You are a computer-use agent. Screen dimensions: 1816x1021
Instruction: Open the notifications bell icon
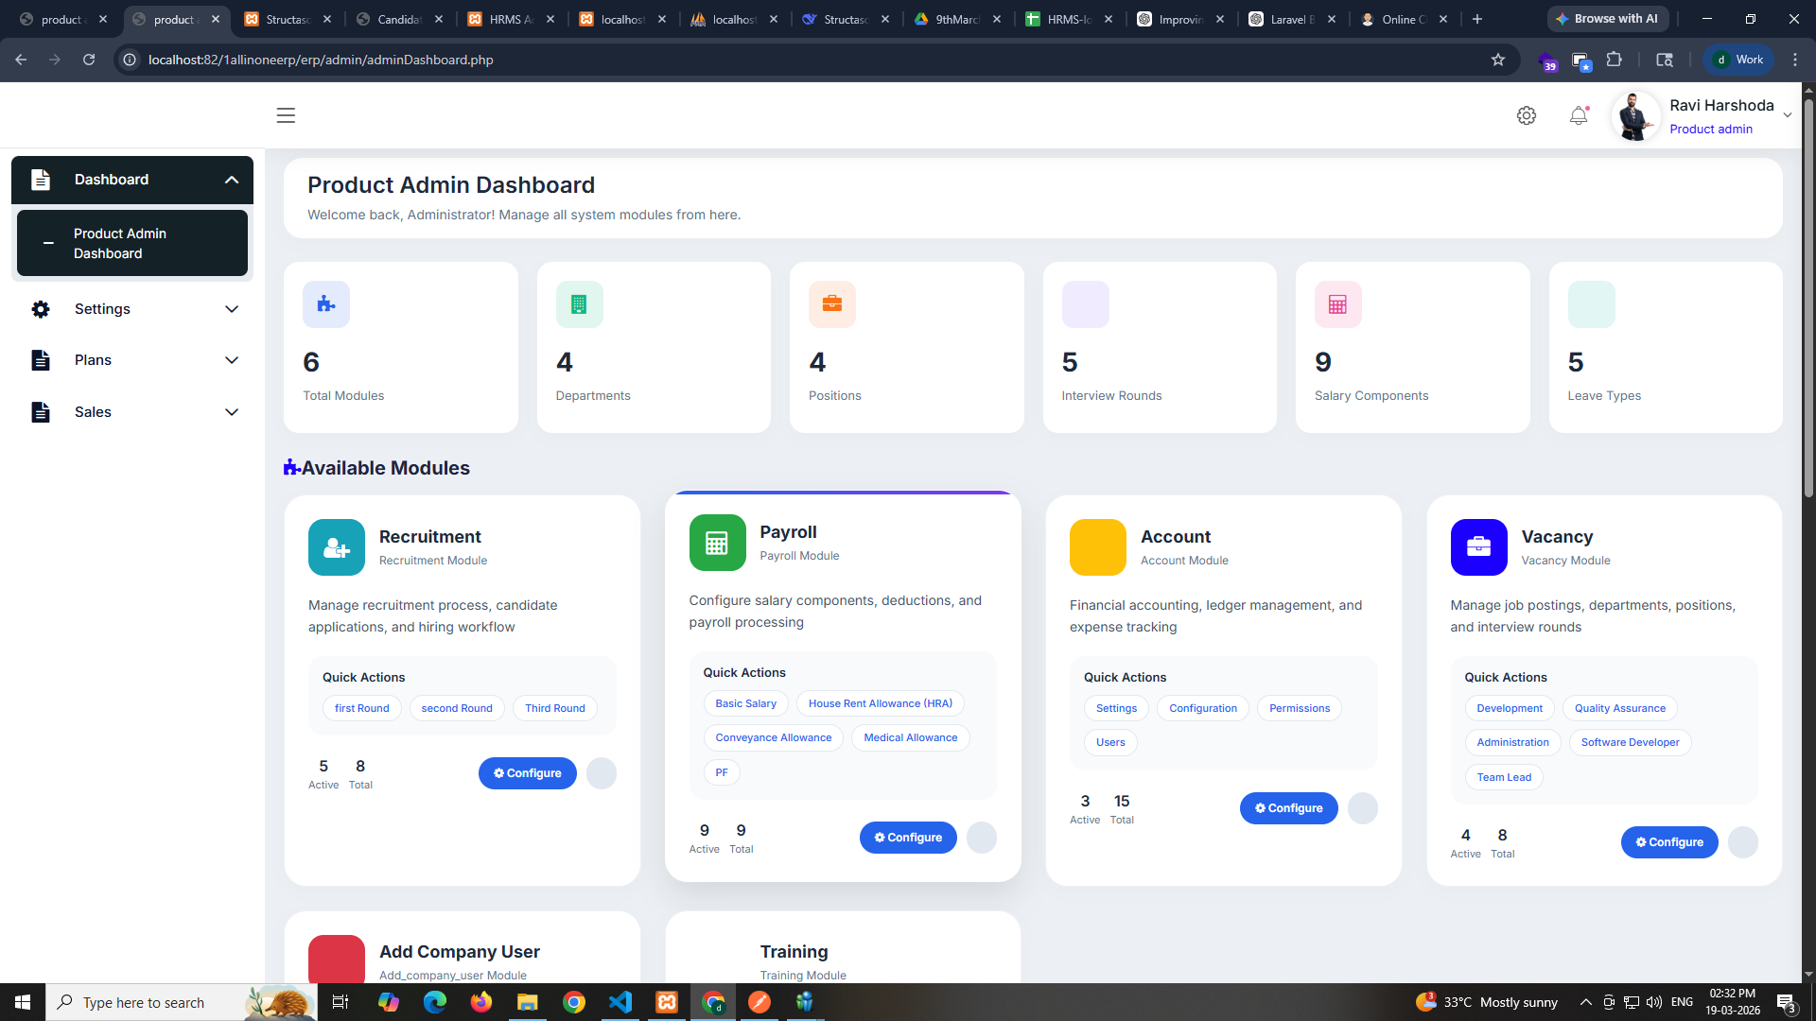point(1579,115)
